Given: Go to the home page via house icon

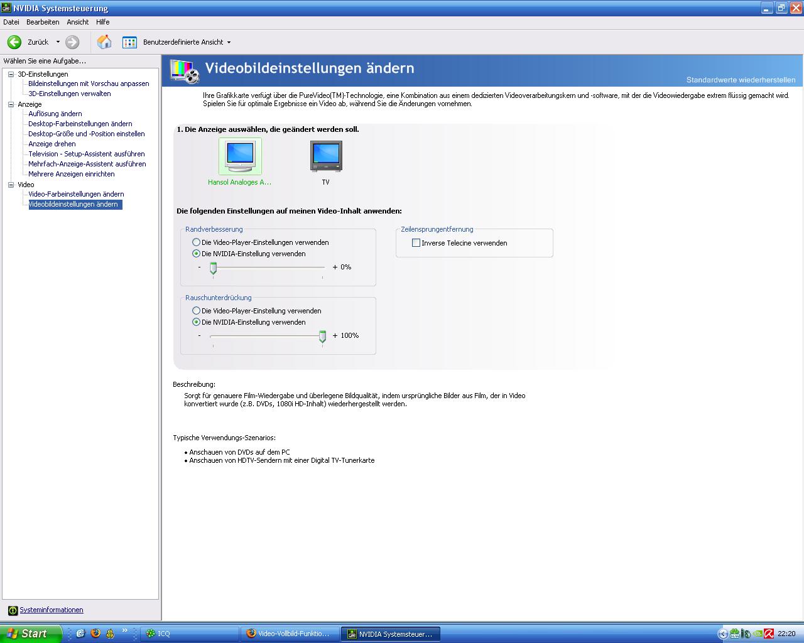Looking at the screenshot, I should tap(104, 42).
